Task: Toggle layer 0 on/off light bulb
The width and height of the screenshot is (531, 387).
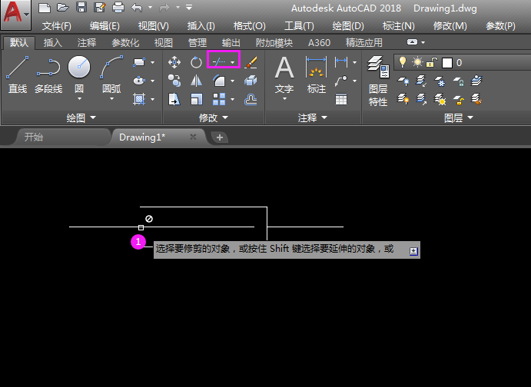Action: coord(402,62)
